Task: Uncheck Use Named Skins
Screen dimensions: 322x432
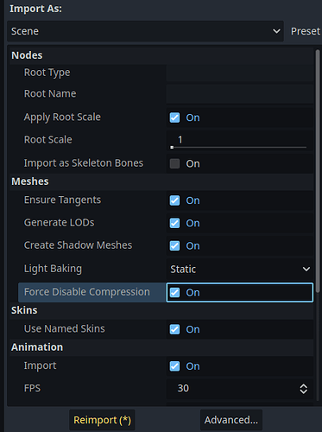Action: point(174,329)
